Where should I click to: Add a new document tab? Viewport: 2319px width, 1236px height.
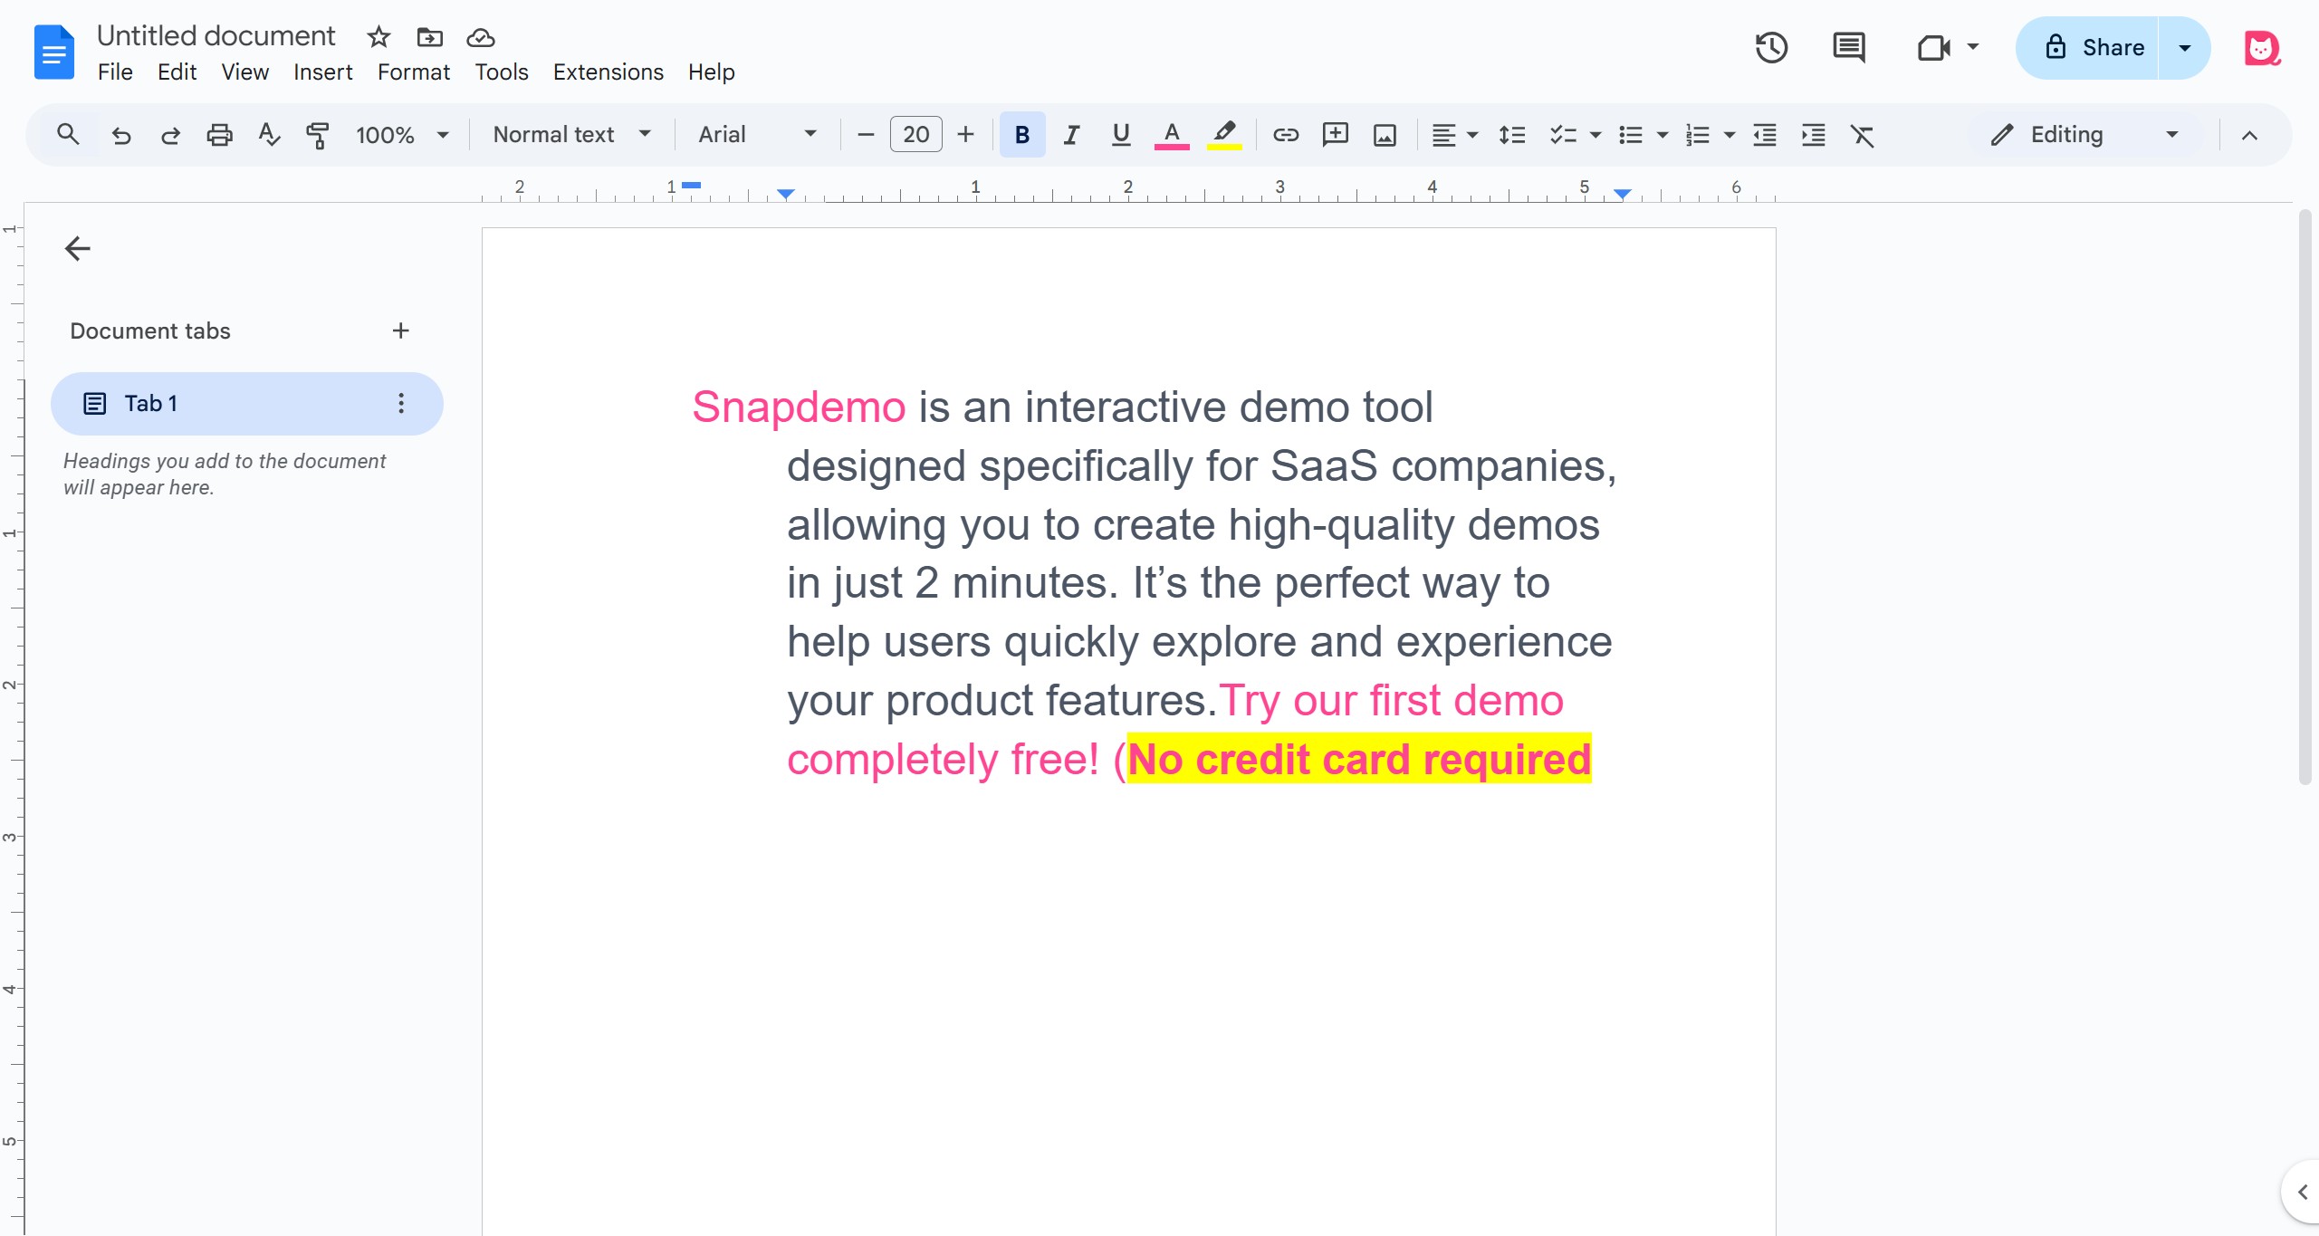(x=401, y=331)
